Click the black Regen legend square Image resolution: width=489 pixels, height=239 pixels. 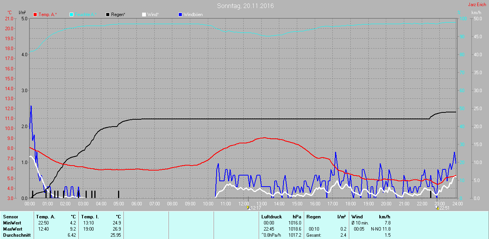pos(108,15)
